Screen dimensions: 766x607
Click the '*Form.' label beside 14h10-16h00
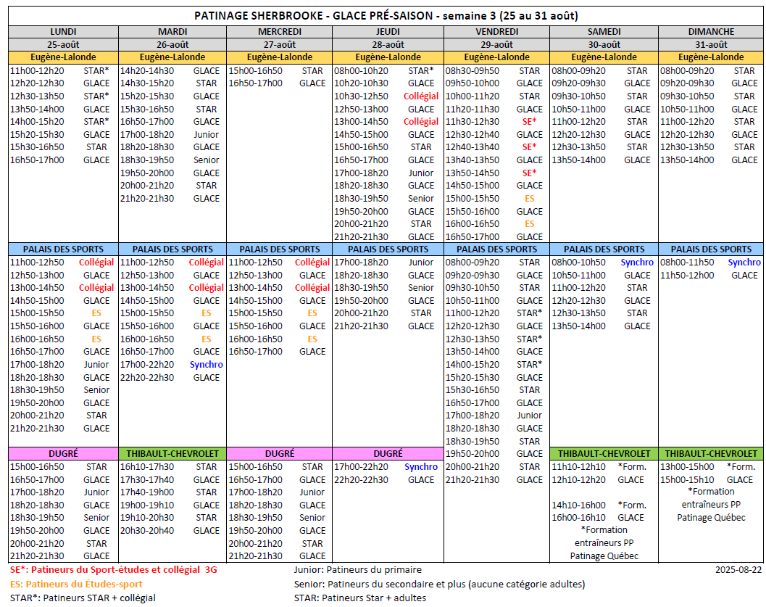[x=632, y=505]
